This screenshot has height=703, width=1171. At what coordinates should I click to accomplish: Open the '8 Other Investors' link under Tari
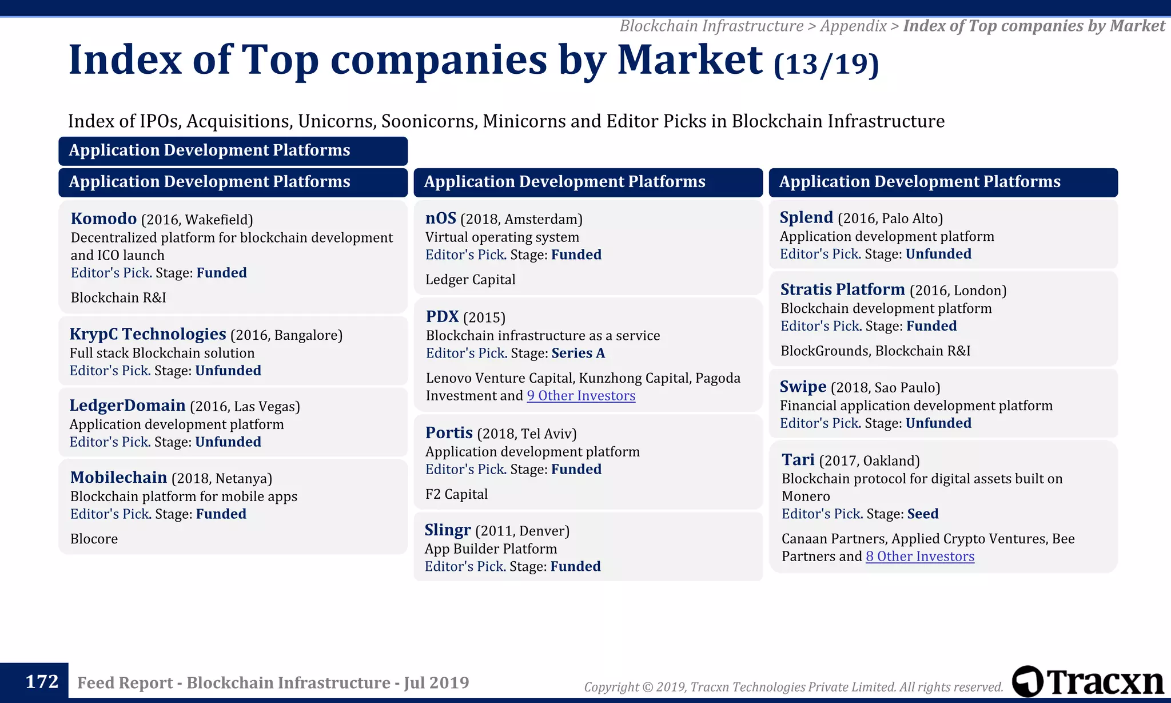[x=920, y=556]
